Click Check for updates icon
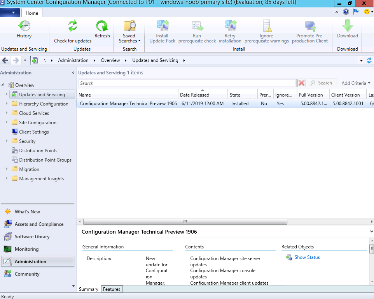The height and width of the screenshot is (299, 374). pos(73,26)
